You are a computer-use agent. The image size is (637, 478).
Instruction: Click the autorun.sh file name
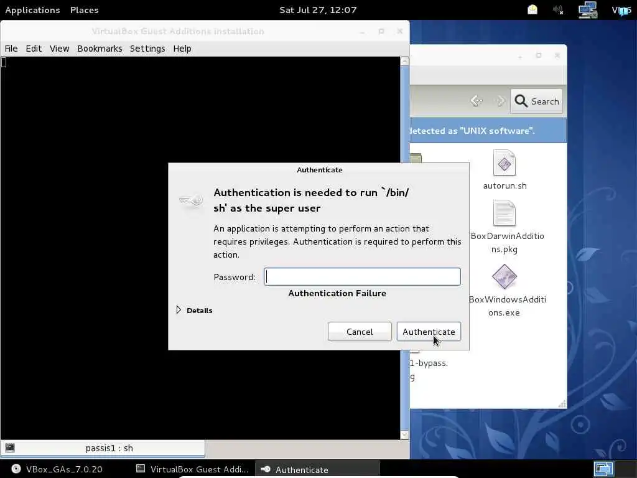tap(504, 185)
